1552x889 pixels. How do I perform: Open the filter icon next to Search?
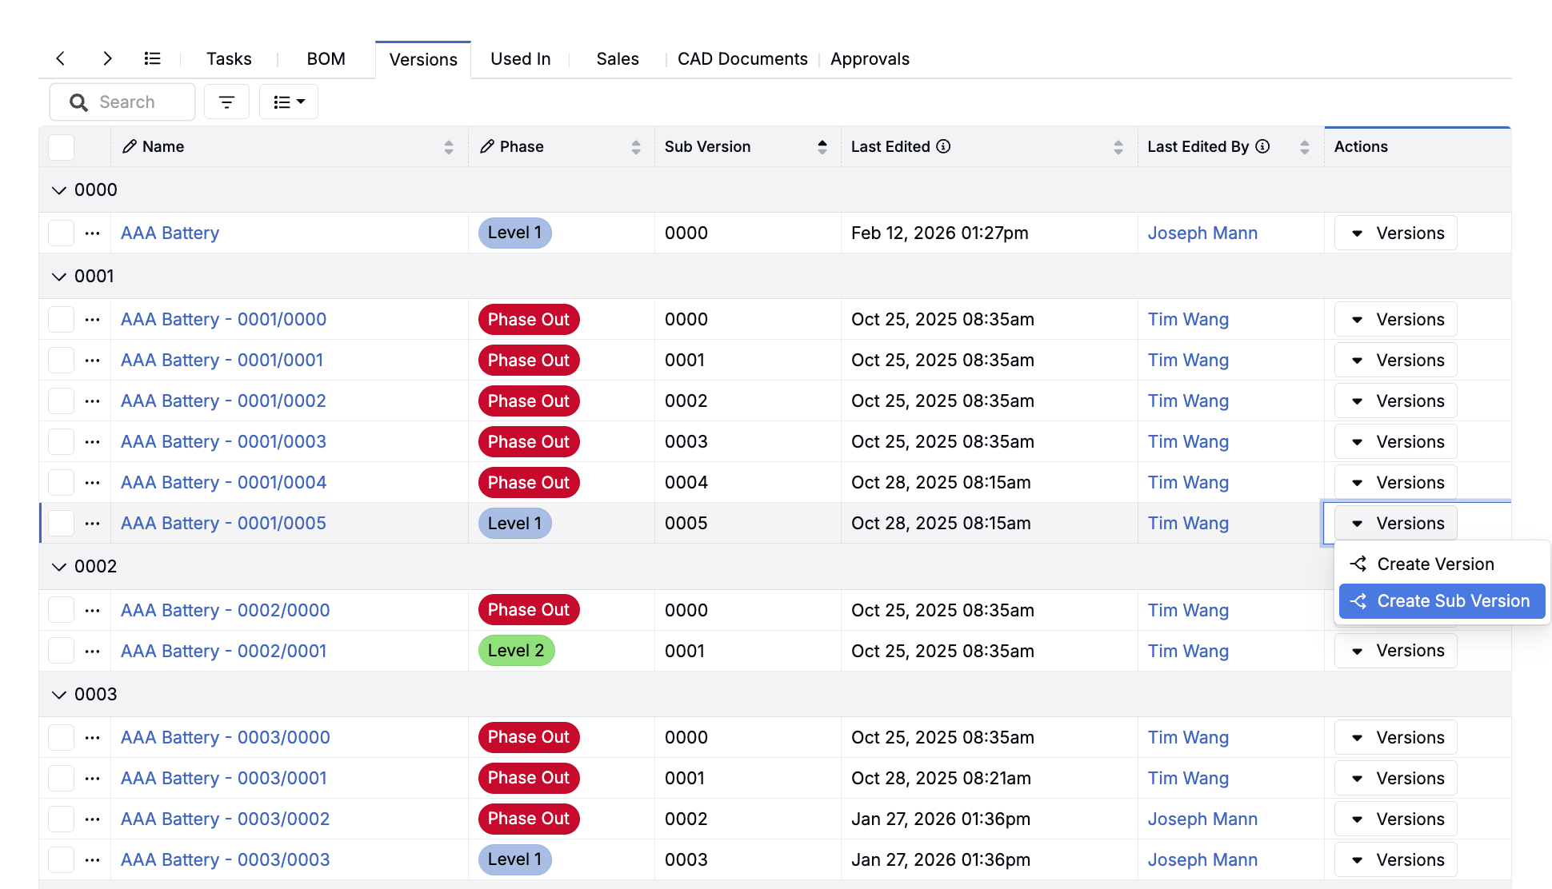point(226,102)
